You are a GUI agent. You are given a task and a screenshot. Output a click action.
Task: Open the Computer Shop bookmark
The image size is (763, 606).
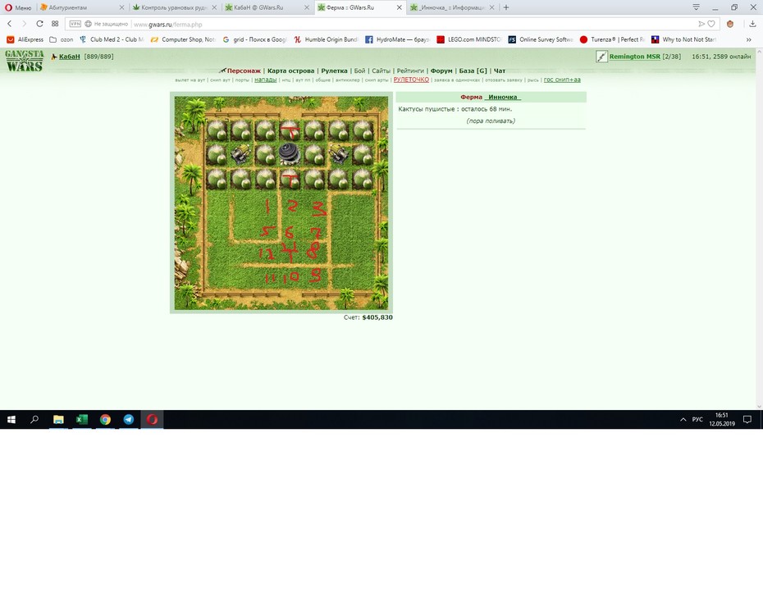(x=183, y=39)
